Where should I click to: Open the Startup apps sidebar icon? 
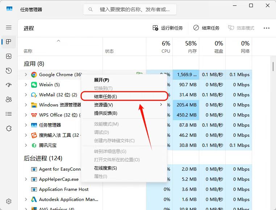[9, 85]
